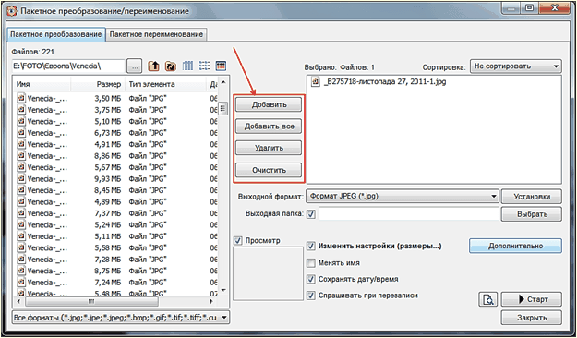
Task: Open Выходной формат dropdown
Action: 403,197
